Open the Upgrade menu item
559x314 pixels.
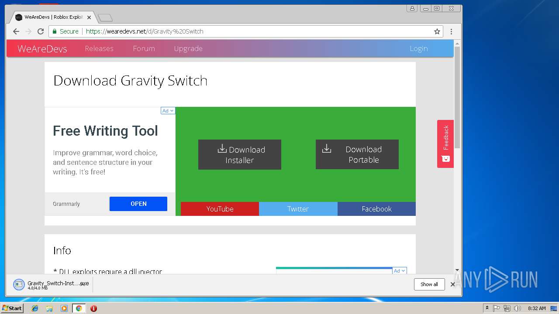click(x=188, y=48)
